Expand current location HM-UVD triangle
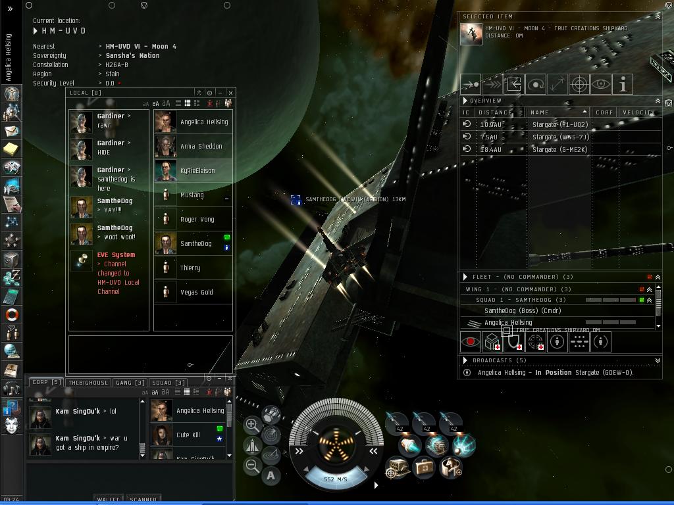The width and height of the screenshot is (674, 505). click(36, 31)
